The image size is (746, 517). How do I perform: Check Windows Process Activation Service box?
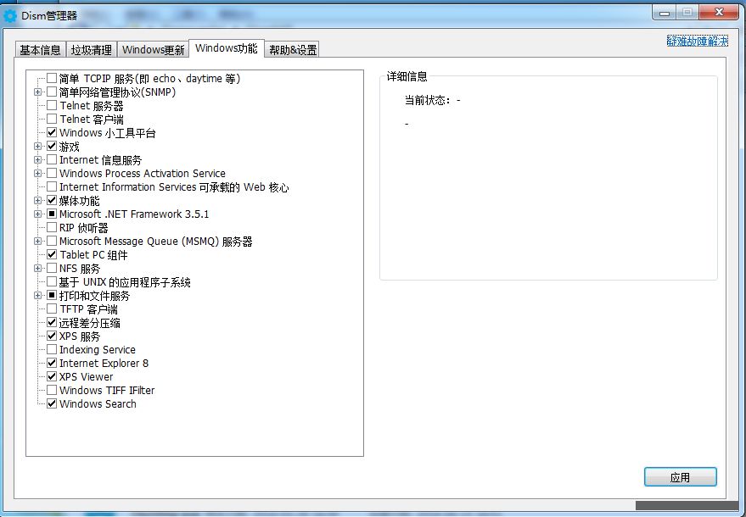[52, 173]
